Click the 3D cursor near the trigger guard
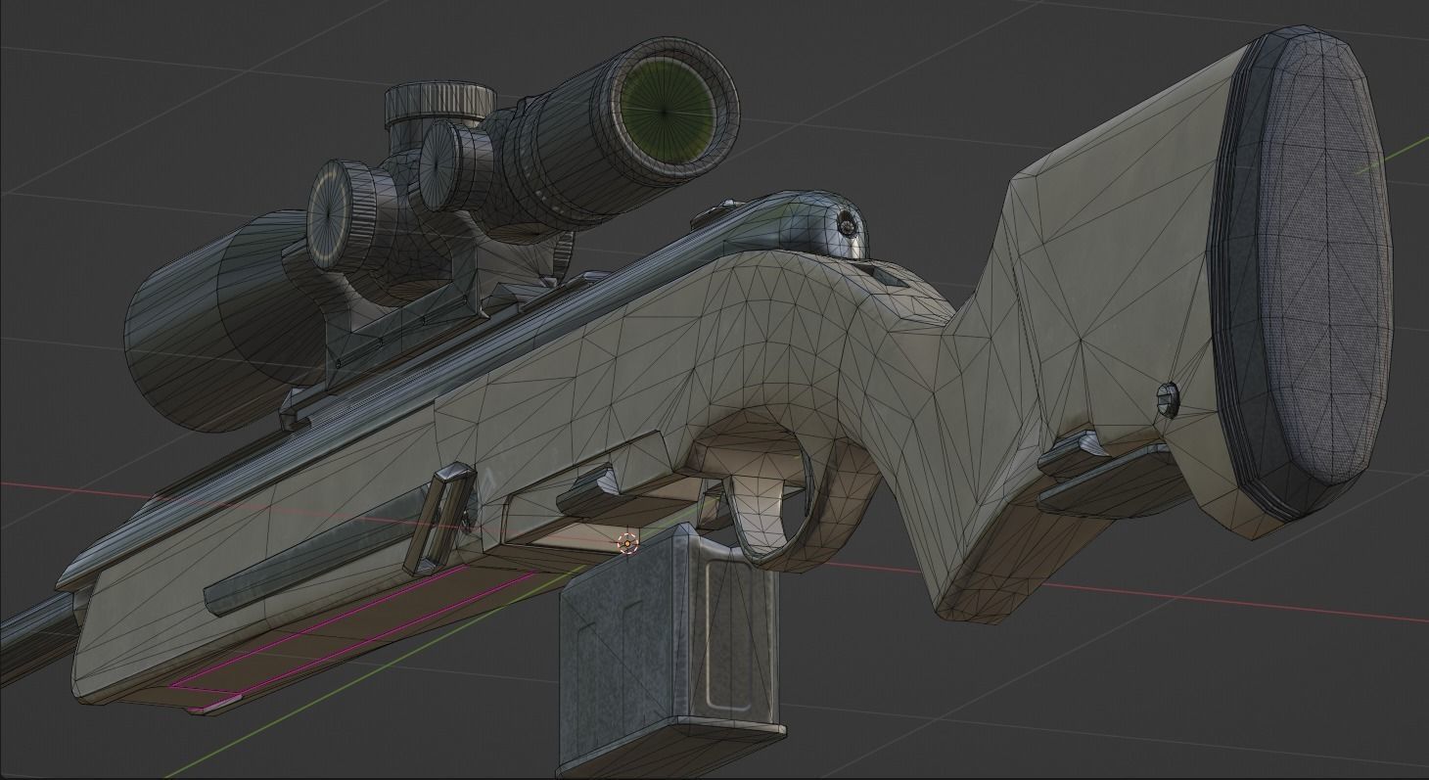Viewport: 1429px width, 780px height. [627, 543]
